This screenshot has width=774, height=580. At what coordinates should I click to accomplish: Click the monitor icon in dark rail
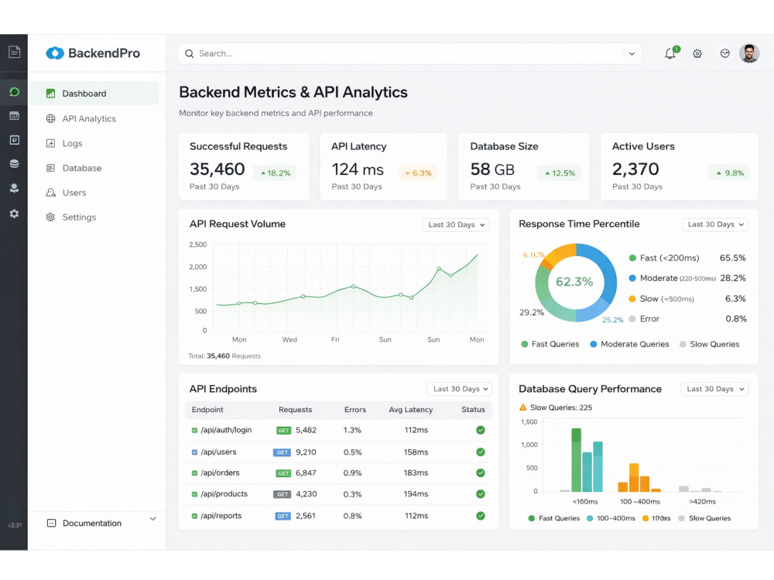pyautogui.click(x=14, y=140)
